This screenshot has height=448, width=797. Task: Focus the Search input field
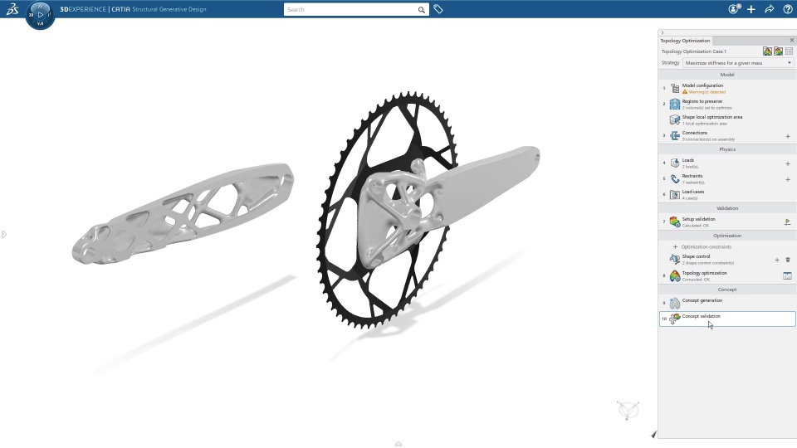[350, 10]
